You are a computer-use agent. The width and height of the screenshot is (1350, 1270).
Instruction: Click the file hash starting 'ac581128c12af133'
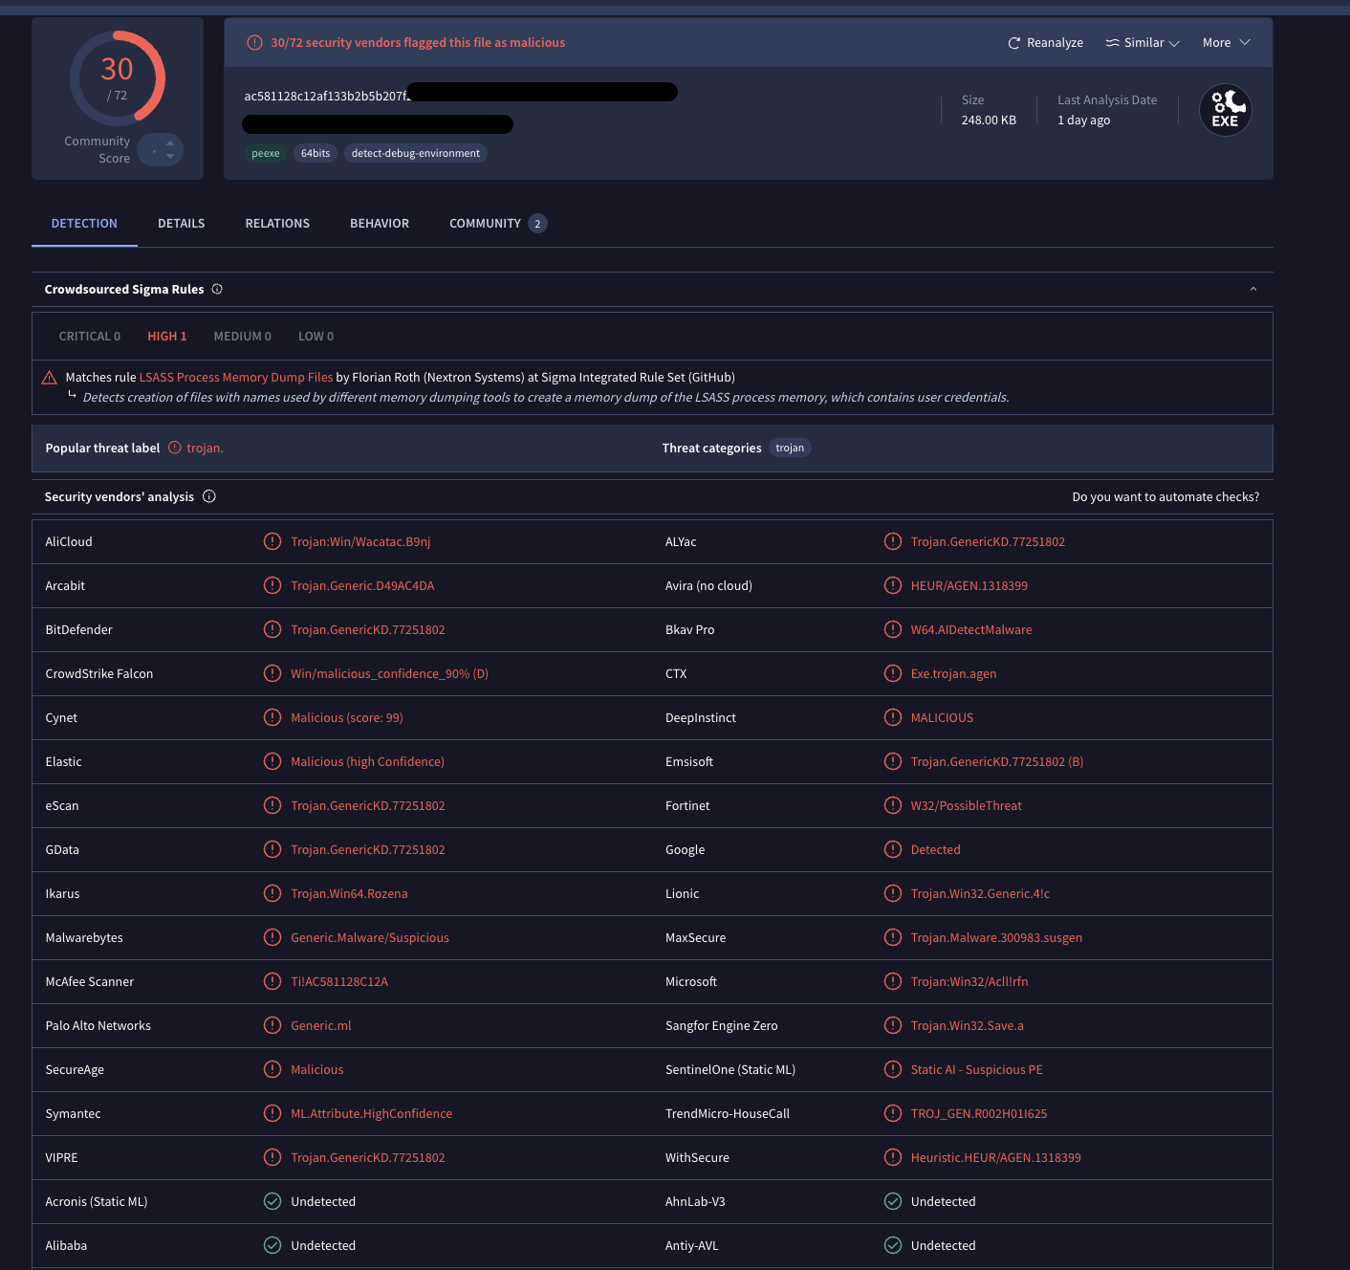328,96
